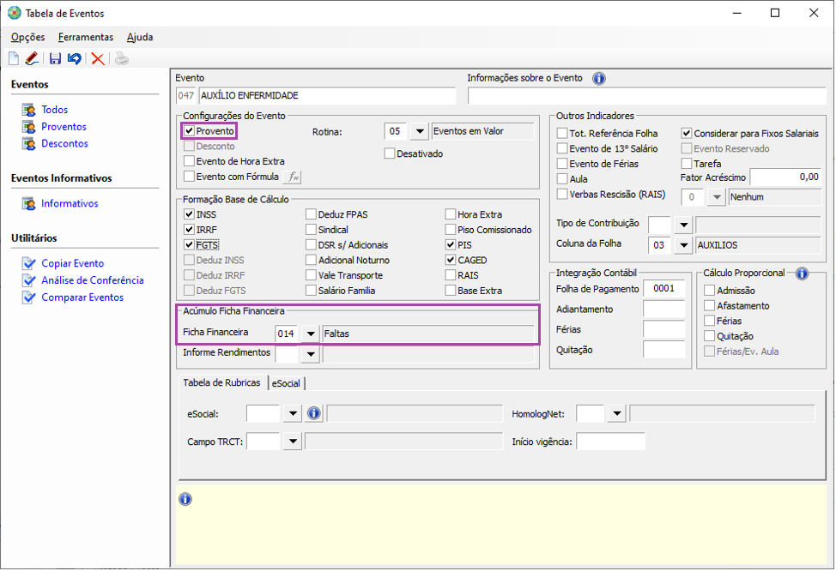Click the Adiantamento accounting field

coord(663,310)
